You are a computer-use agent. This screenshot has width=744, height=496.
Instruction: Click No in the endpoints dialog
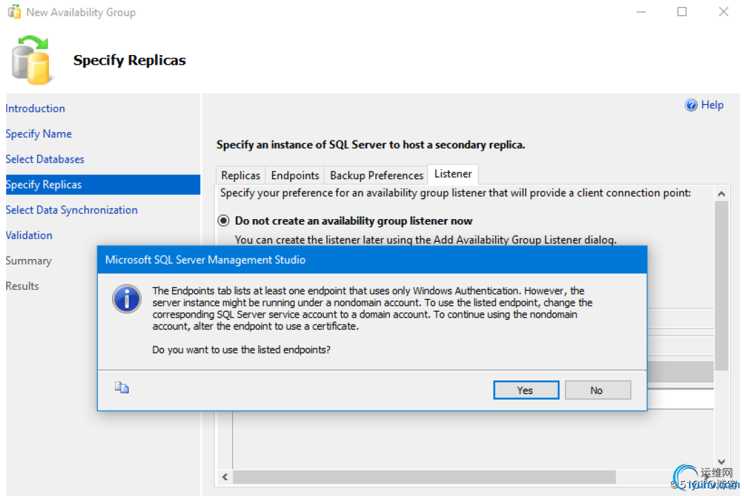click(597, 390)
